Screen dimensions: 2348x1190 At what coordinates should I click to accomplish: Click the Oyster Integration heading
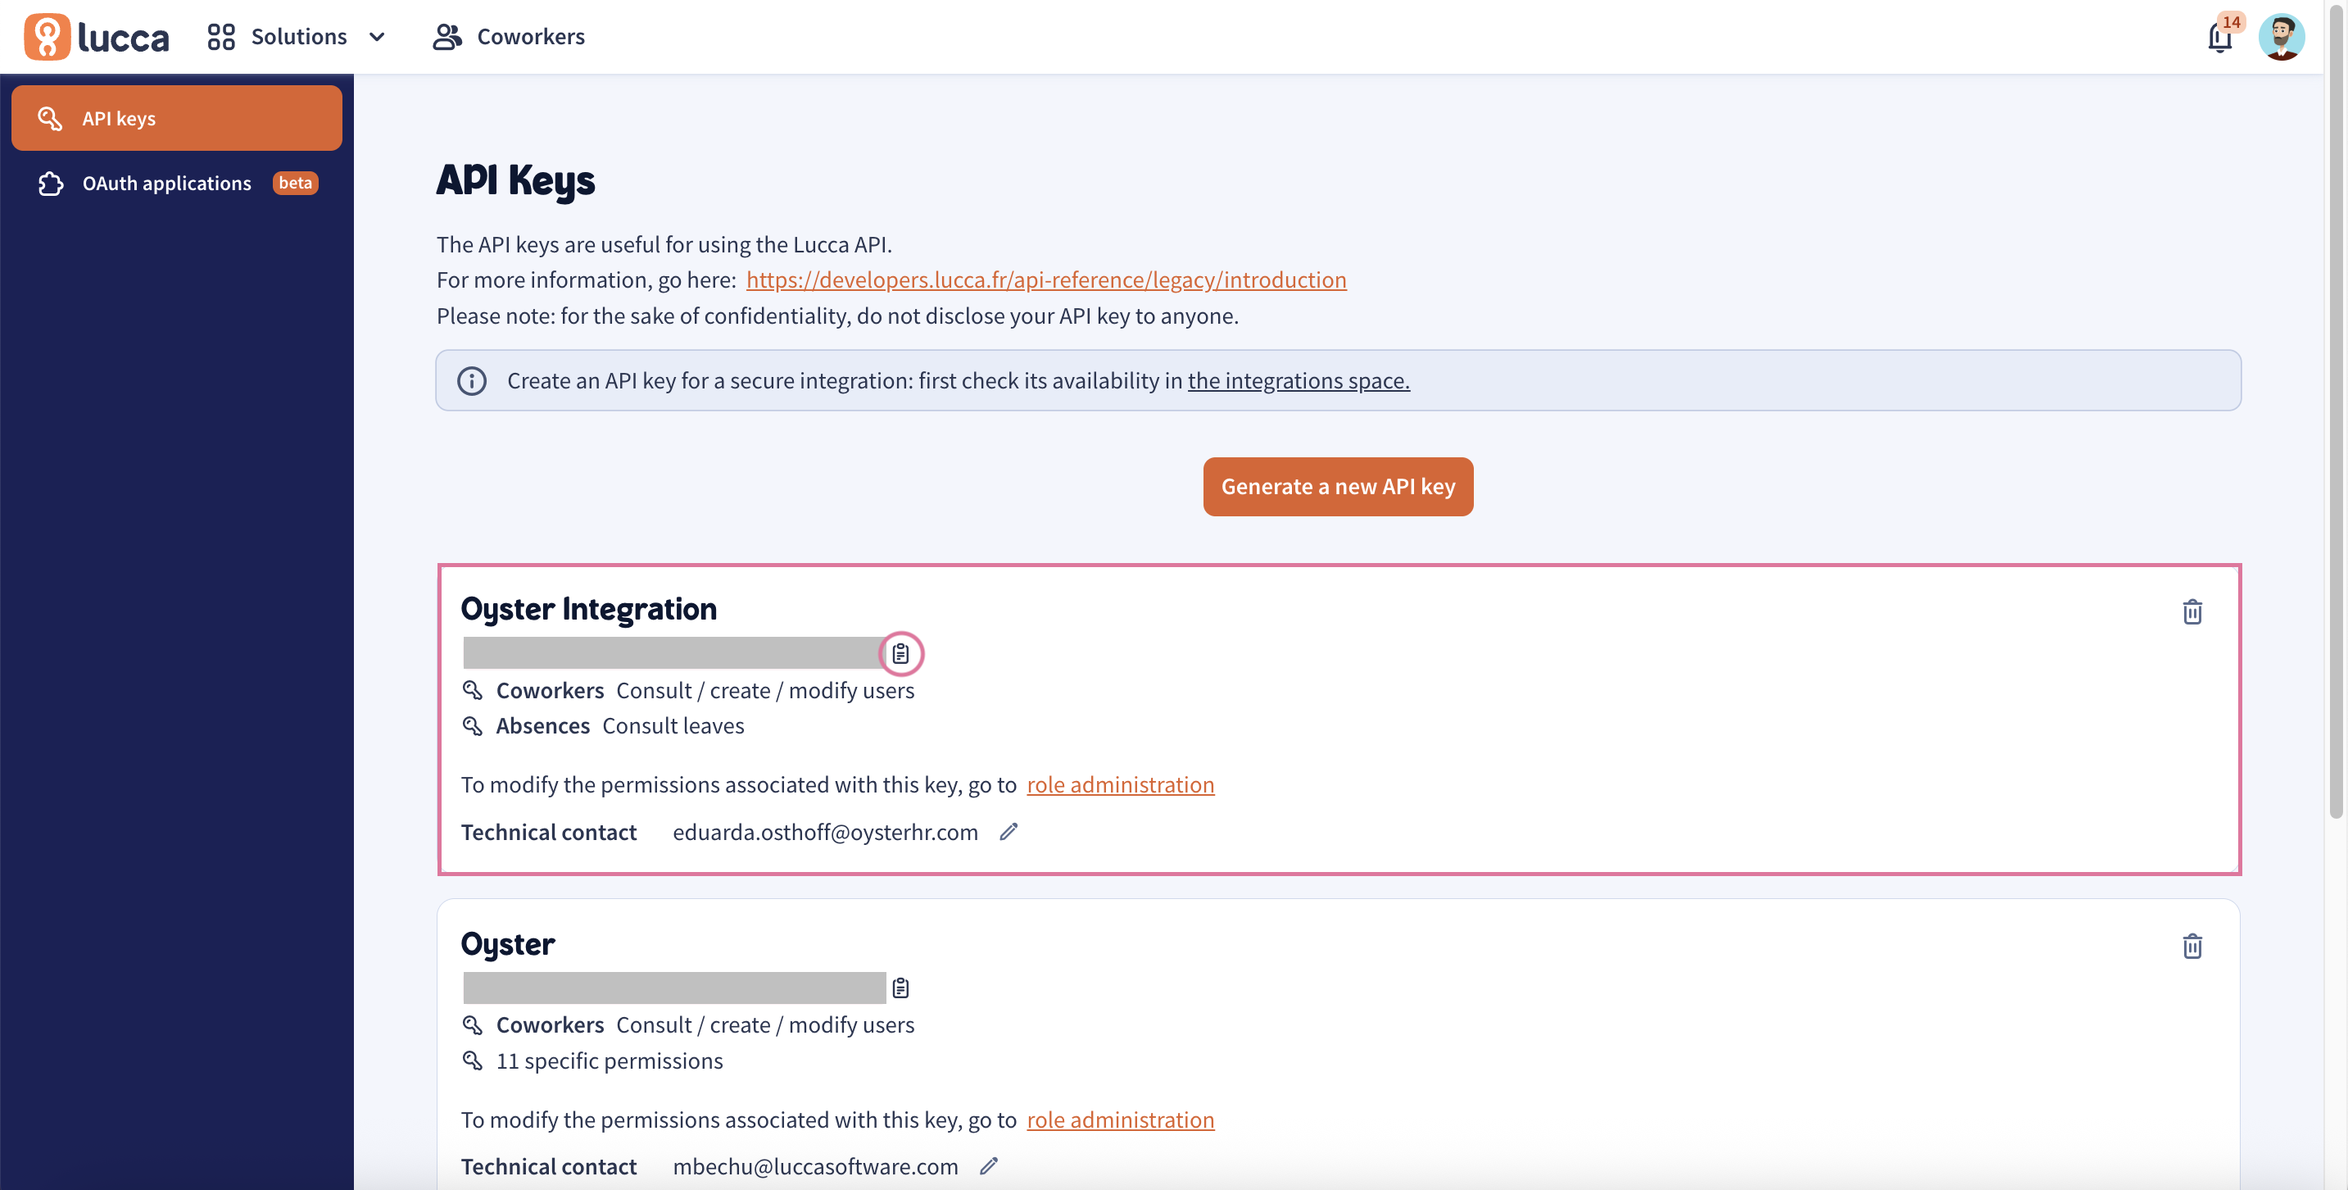point(589,609)
